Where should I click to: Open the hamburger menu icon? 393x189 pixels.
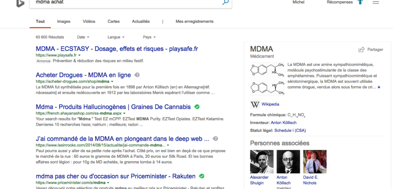pyautogui.click(x=376, y=2)
